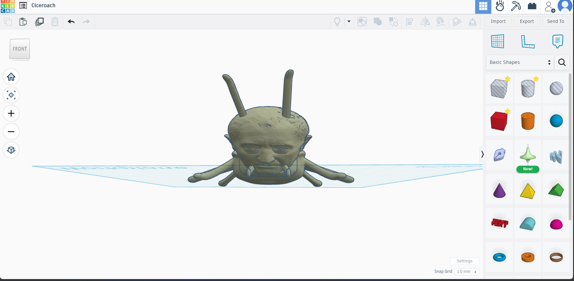
Task: Switch to 3D design grid view
Action: point(483,6)
